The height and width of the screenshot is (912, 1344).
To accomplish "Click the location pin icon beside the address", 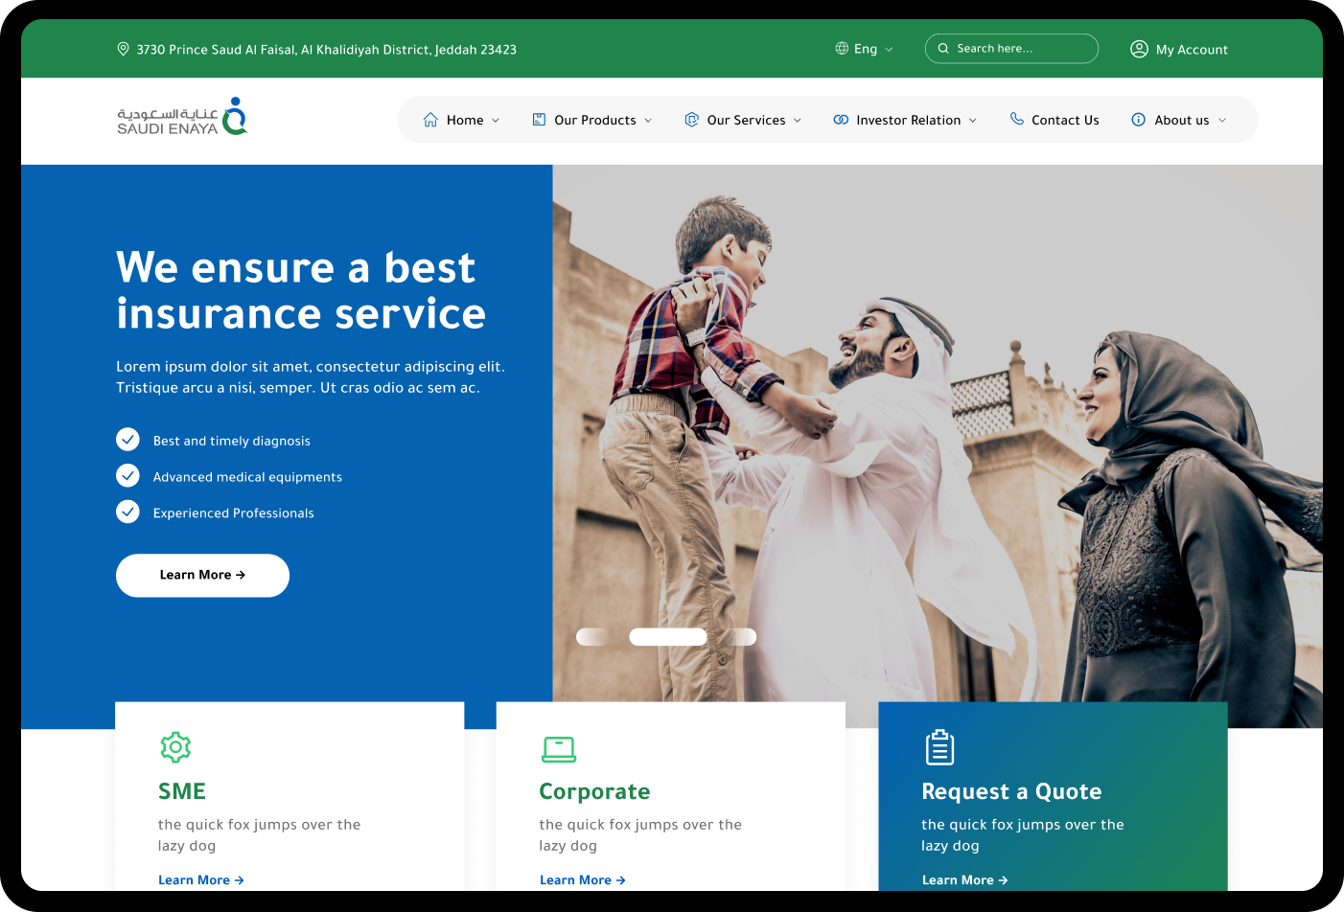I will click(x=123, y=49).
